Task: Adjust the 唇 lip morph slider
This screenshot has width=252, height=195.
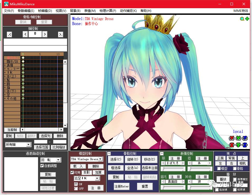Action: (x=200, y=169)
